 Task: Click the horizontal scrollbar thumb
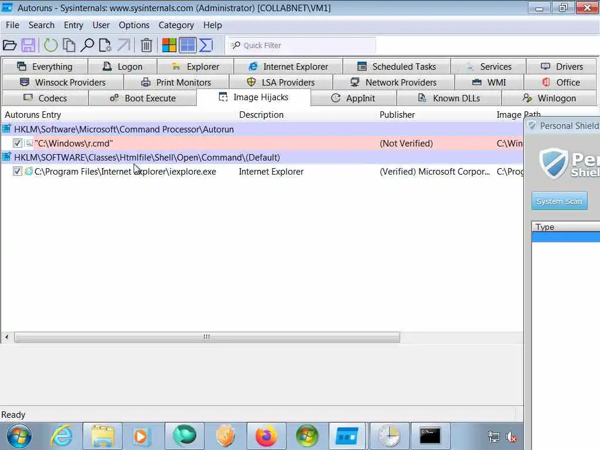(207, 337)
